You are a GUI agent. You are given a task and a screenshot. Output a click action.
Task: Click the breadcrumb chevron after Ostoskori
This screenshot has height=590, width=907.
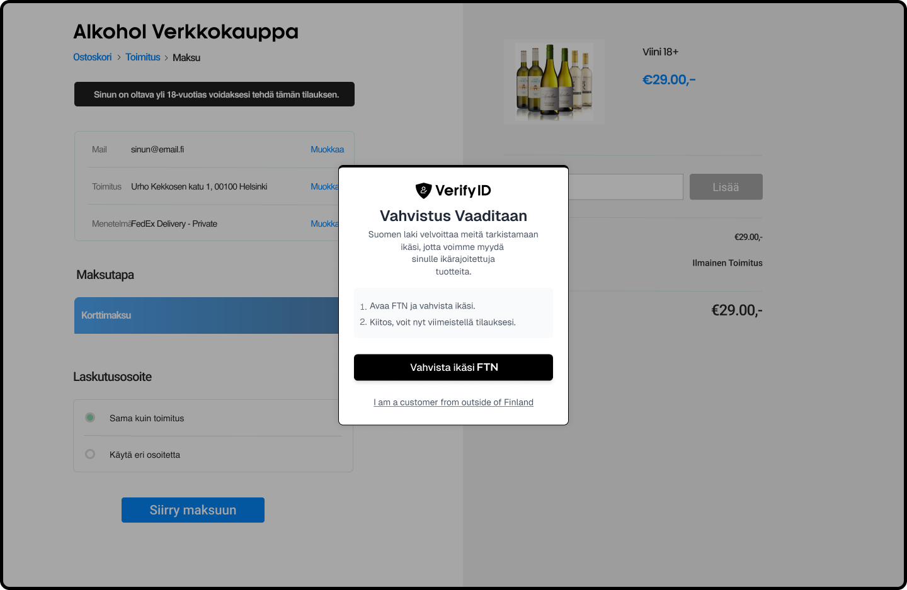[118, 57]
